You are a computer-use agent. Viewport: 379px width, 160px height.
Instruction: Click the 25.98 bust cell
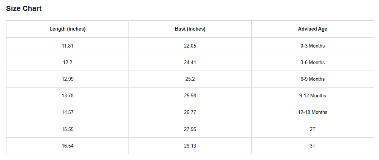coord(190,96)
